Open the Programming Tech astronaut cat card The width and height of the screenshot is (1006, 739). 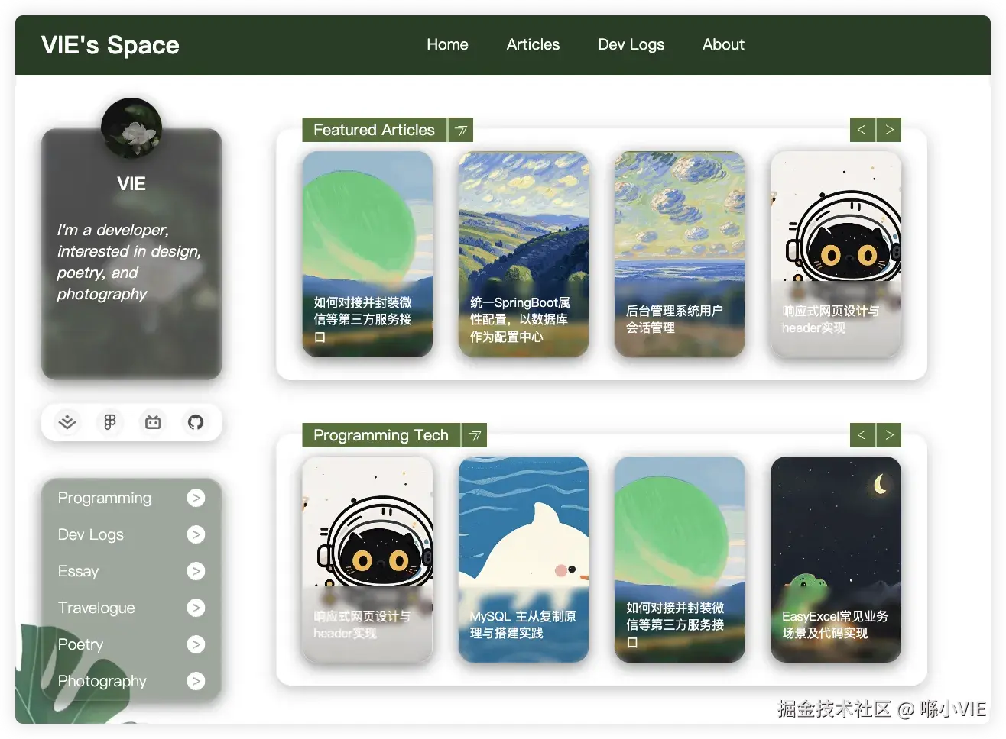tap(368, 560)
